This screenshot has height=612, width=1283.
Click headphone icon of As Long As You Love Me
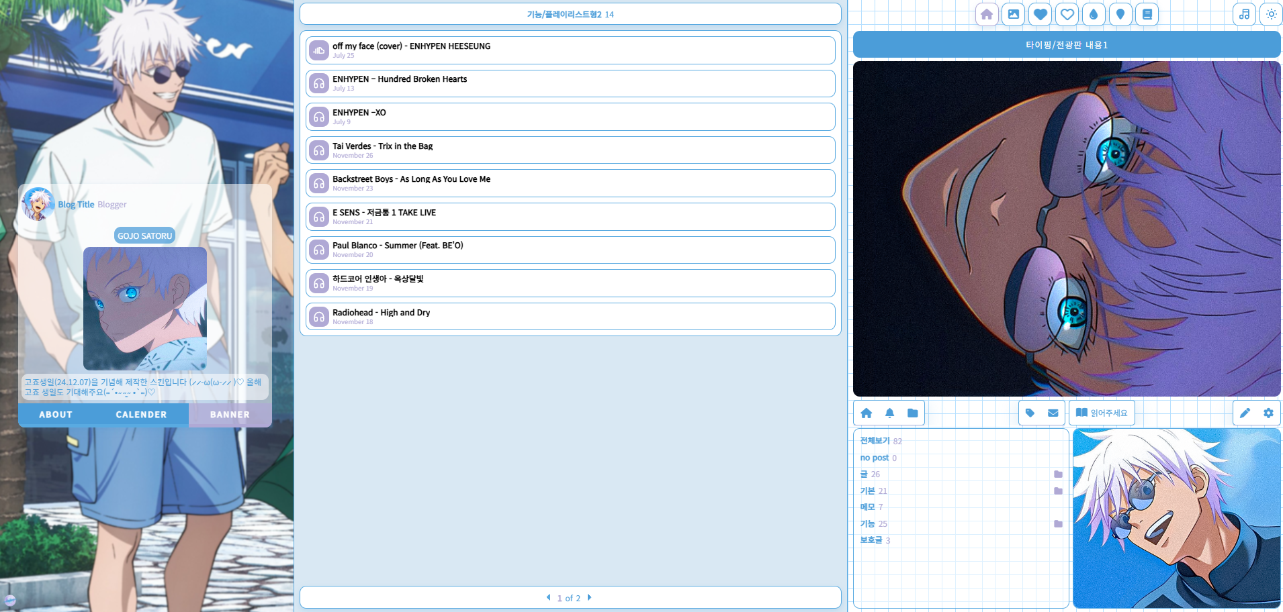click(x=318, y=183)
